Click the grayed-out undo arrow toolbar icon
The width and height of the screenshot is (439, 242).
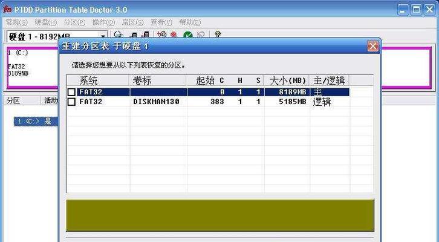coord(201,35)
